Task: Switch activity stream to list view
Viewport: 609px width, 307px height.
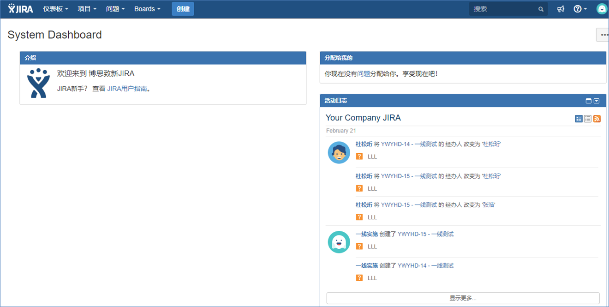Action: click(x=588, y=119)
